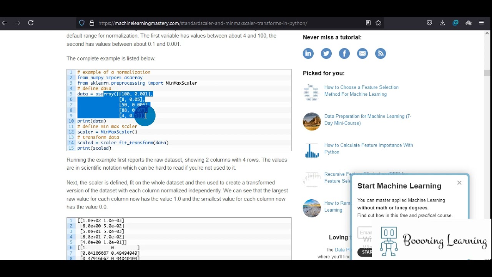Go back to the previous page
The height and width of the screenshot is (277, 492).
click(5, 23)
